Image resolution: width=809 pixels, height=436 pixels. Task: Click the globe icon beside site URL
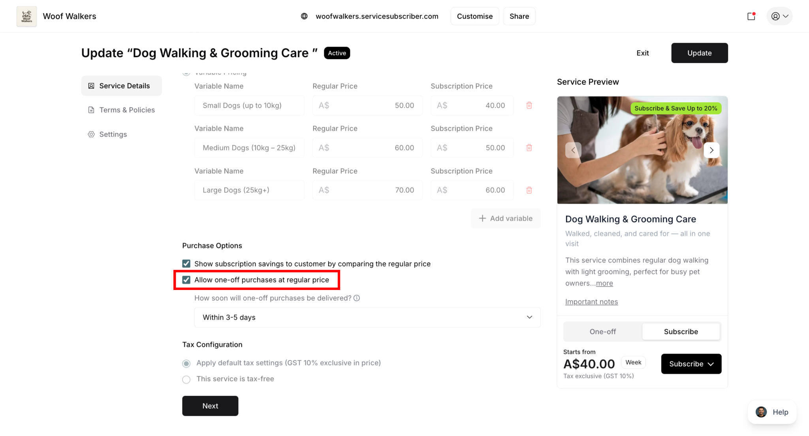click(x=304, y=16)
